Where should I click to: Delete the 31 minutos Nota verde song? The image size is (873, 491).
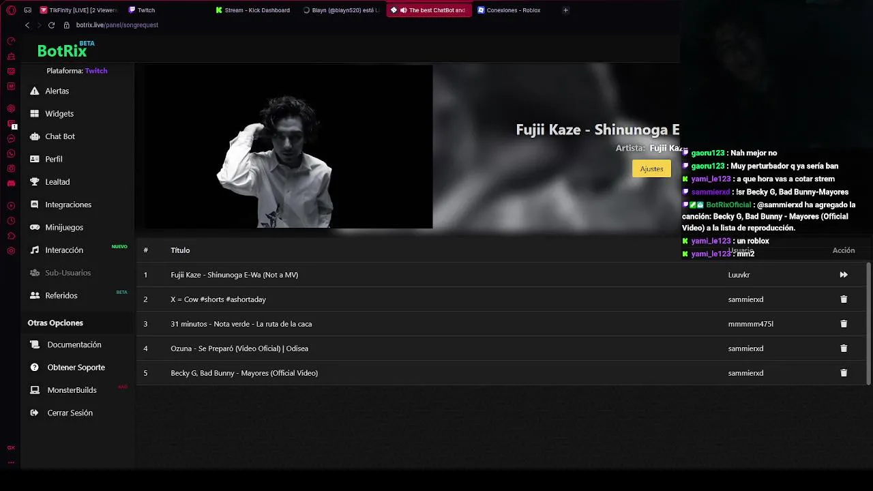click(x=844, y=324)
